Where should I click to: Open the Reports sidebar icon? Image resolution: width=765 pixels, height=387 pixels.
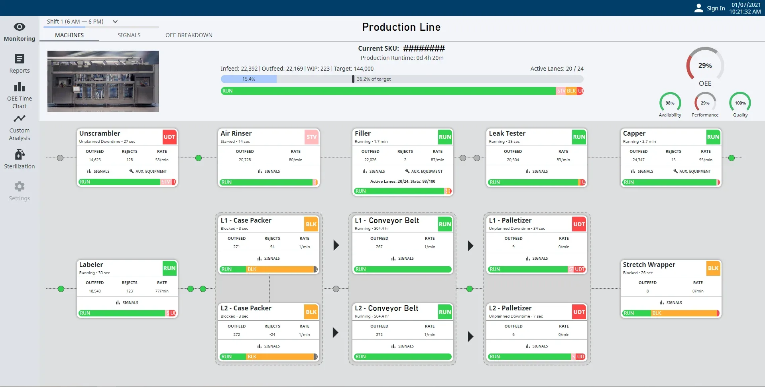point(20,59)
